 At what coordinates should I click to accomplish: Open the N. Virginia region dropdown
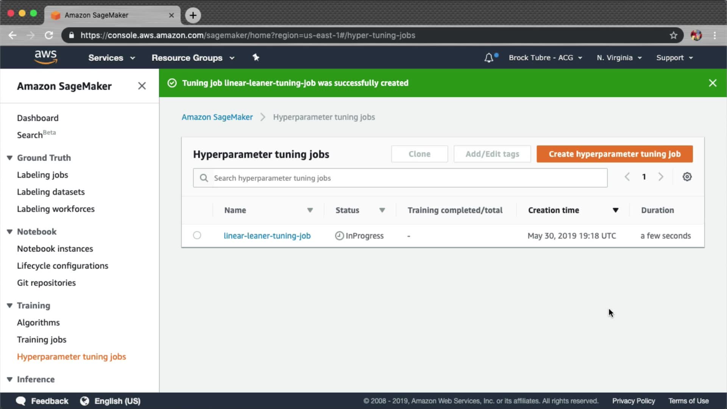point(619,58)
